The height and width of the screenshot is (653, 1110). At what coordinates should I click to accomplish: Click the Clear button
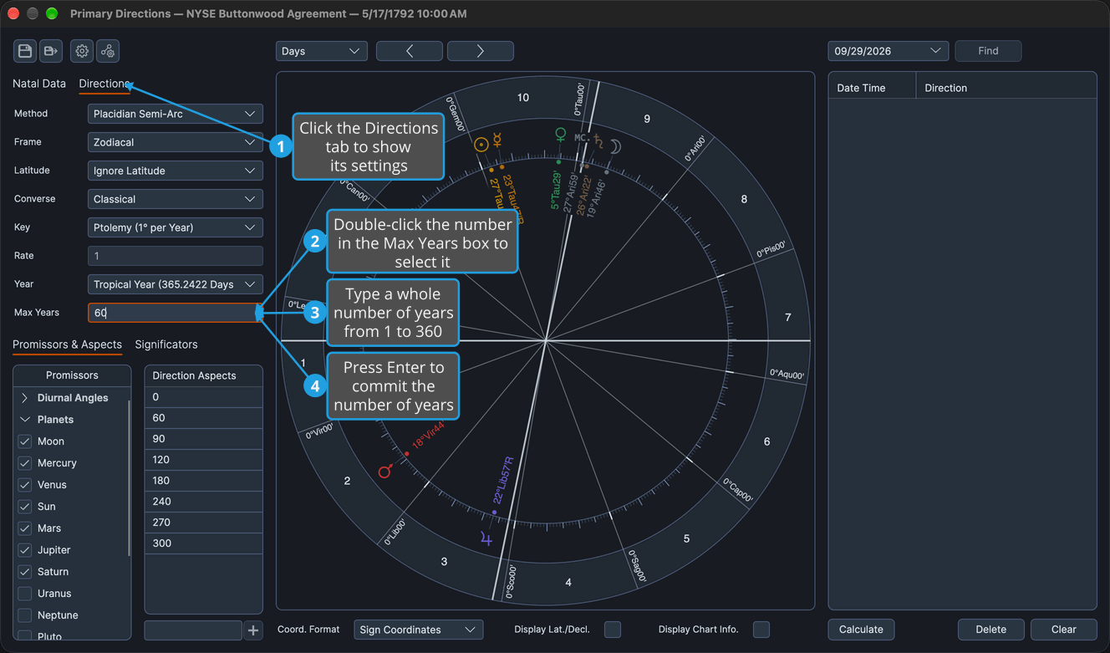tap(1064, 630)
